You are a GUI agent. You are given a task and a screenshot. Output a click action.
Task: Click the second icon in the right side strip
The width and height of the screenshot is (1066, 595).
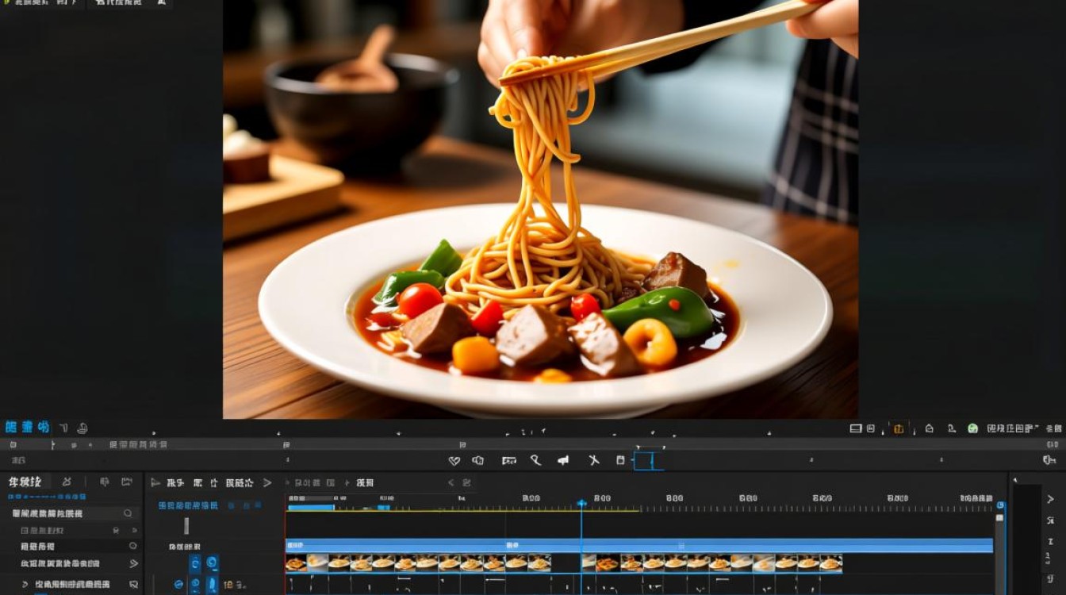tap(1050, 520)
